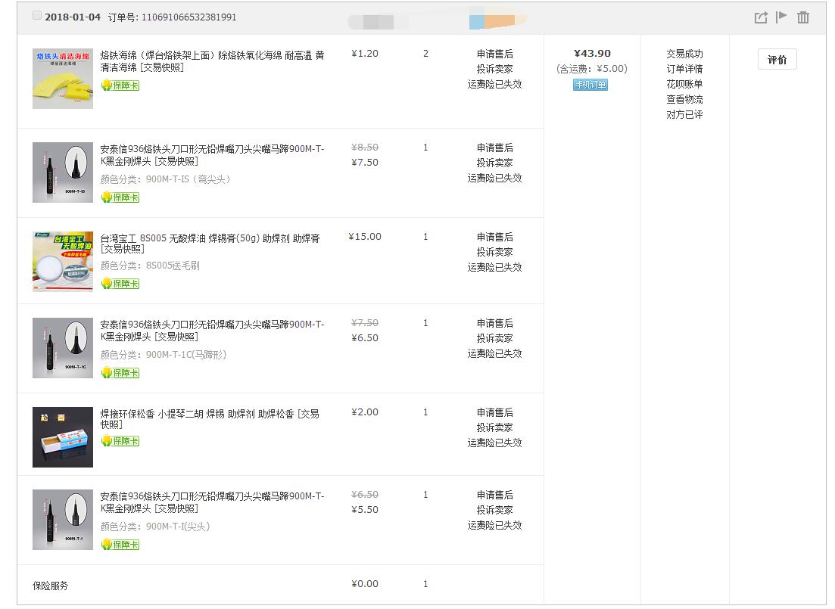Screen dimensions: 835x609
Task: Click 投诉卖家 for the 无酸焊油 item
Action: [494, 253]
